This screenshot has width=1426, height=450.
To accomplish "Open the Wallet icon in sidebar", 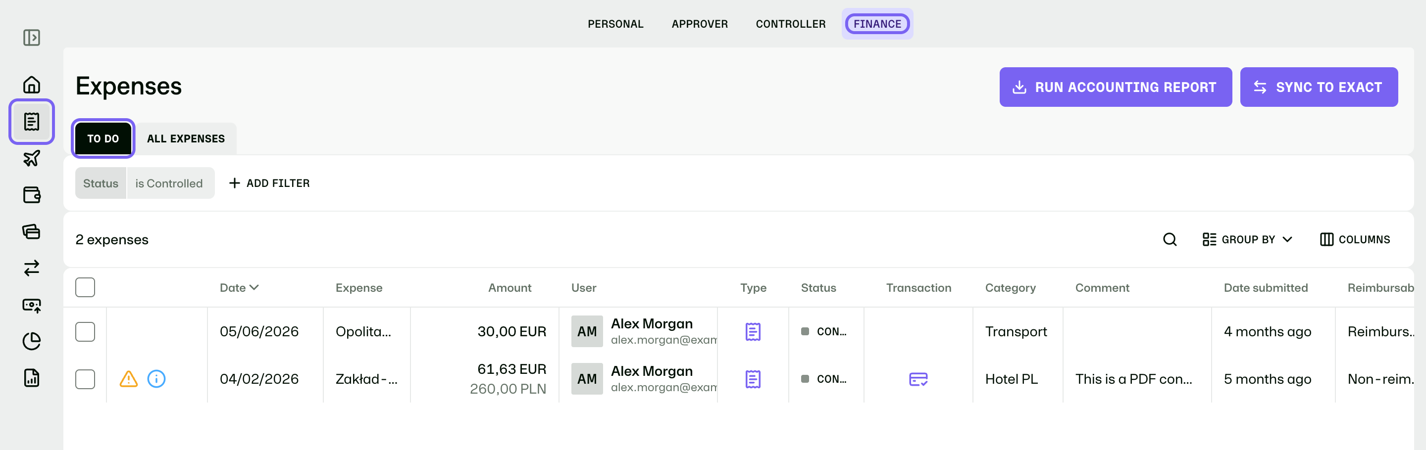I will [x=32, y=195].
